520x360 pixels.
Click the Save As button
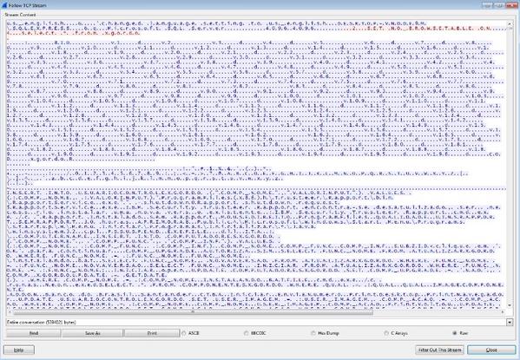(93, 333)
